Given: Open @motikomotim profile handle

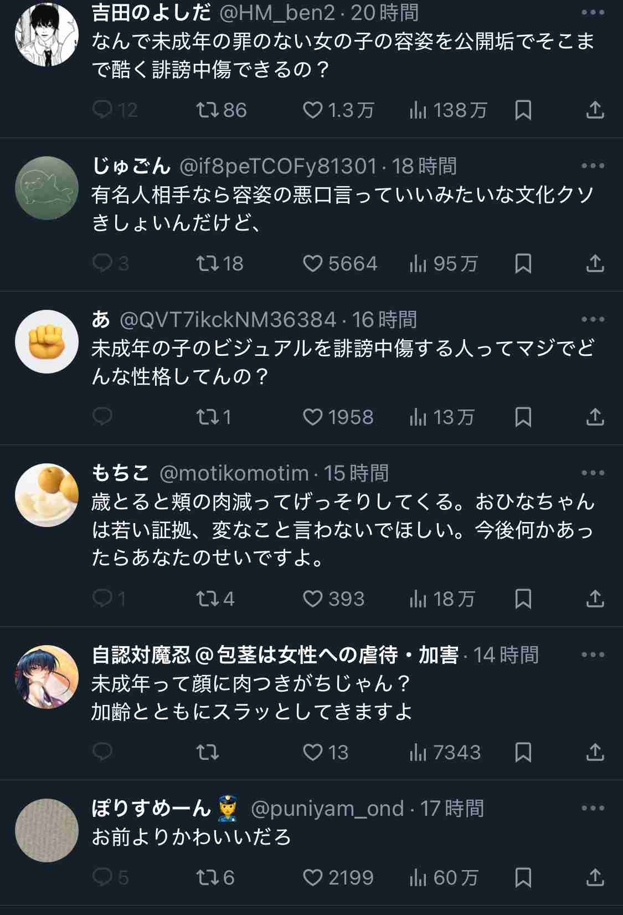Looking at the screenshot, I should [234, 473].
